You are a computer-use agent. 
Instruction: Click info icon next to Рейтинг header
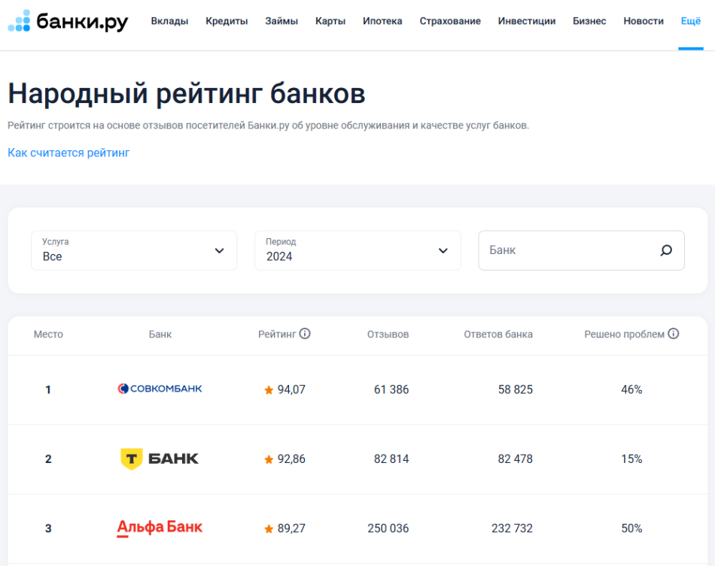[305, 334]
